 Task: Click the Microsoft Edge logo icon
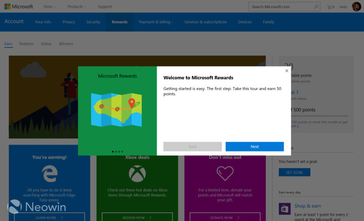(x=49, y=174)
